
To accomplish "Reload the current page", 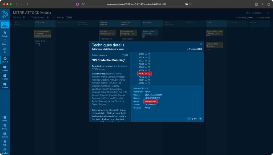I will (x=190, y=4).
